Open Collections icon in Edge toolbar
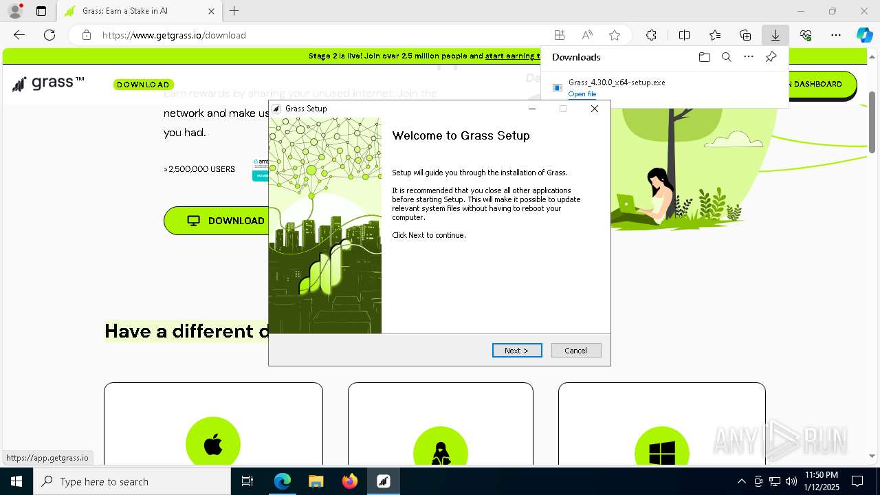880x495 pixels. [x=745, y=35]
